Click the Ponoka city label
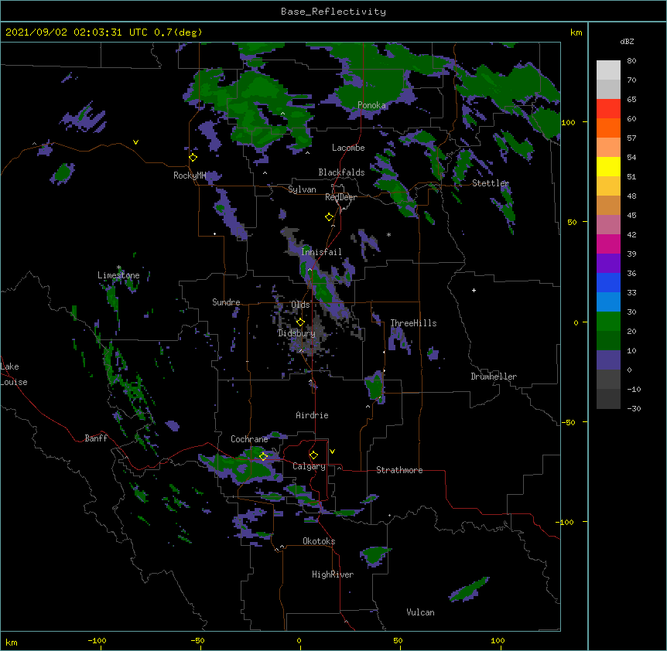Image resolution: width=667 pixels, height=651 pixels. tap(371, 105)
